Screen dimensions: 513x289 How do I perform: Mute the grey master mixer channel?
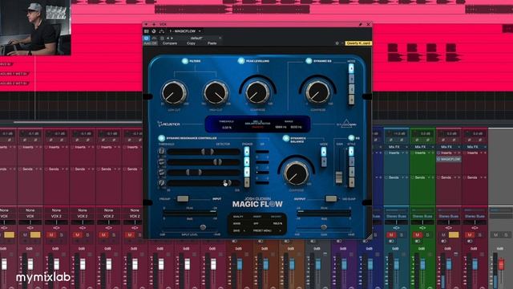click(495, 235)
